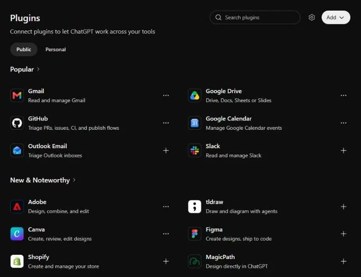Click the Adobe plugin icon

tap(17, 206)
